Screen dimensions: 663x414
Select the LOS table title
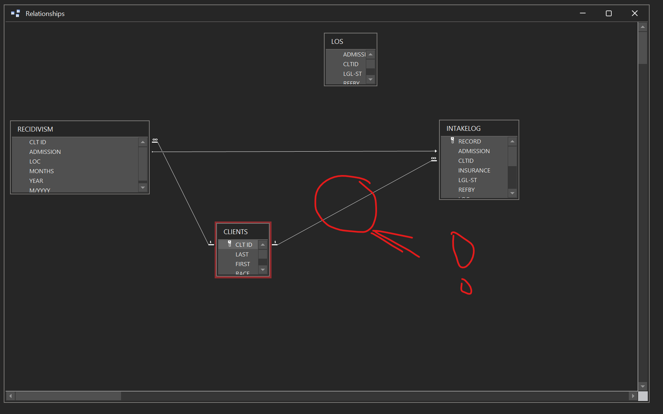[337, 42]
